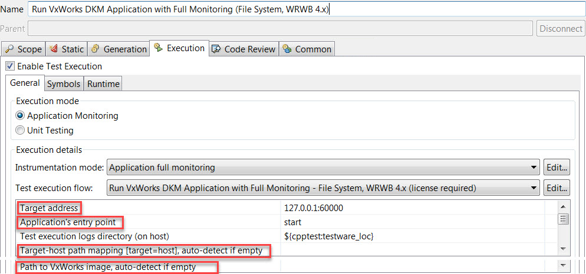Open the Instrumentation mode dropdown
This screenshot has height=274, width=586.
pos(323,168)
